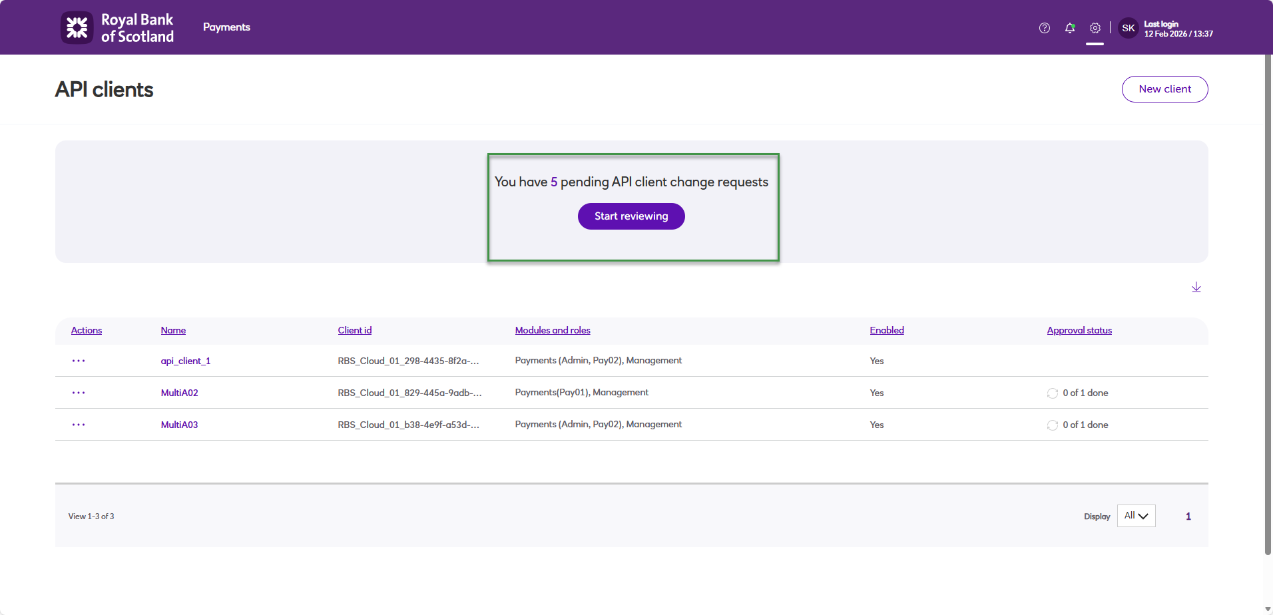Click the New client button
Viewport: 1273px width, 615px height.
click(x=1165, y=89)
